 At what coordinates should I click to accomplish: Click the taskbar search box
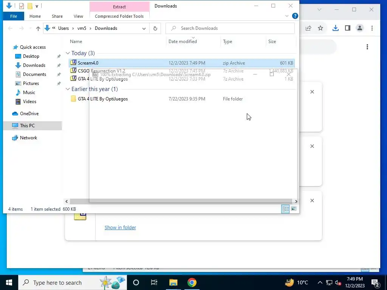click(73, 282)
